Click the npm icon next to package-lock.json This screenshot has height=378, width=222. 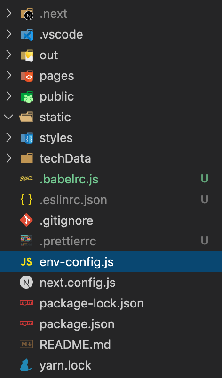[26, 303]
